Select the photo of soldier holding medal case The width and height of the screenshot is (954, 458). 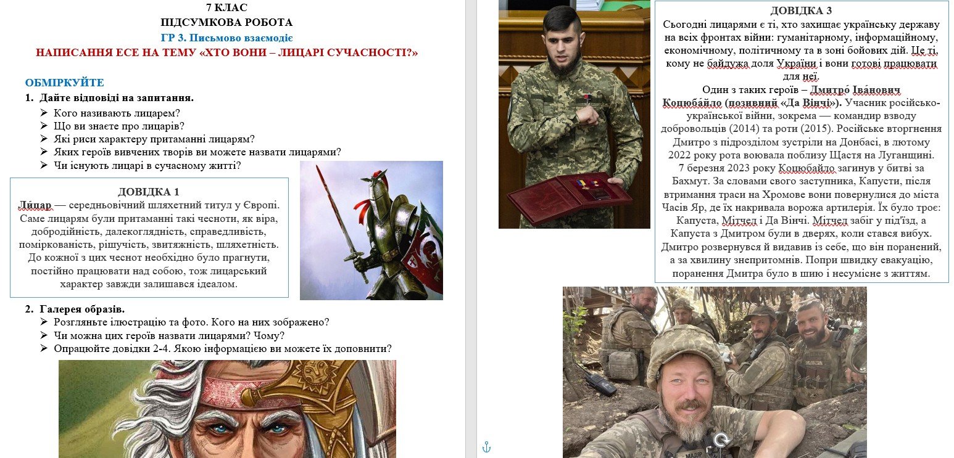[x=574, y=117]
